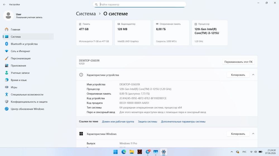Click the Windows 11 Pro edition text
This screenshot has height=156, width=279.
click(x=128, y=144)
